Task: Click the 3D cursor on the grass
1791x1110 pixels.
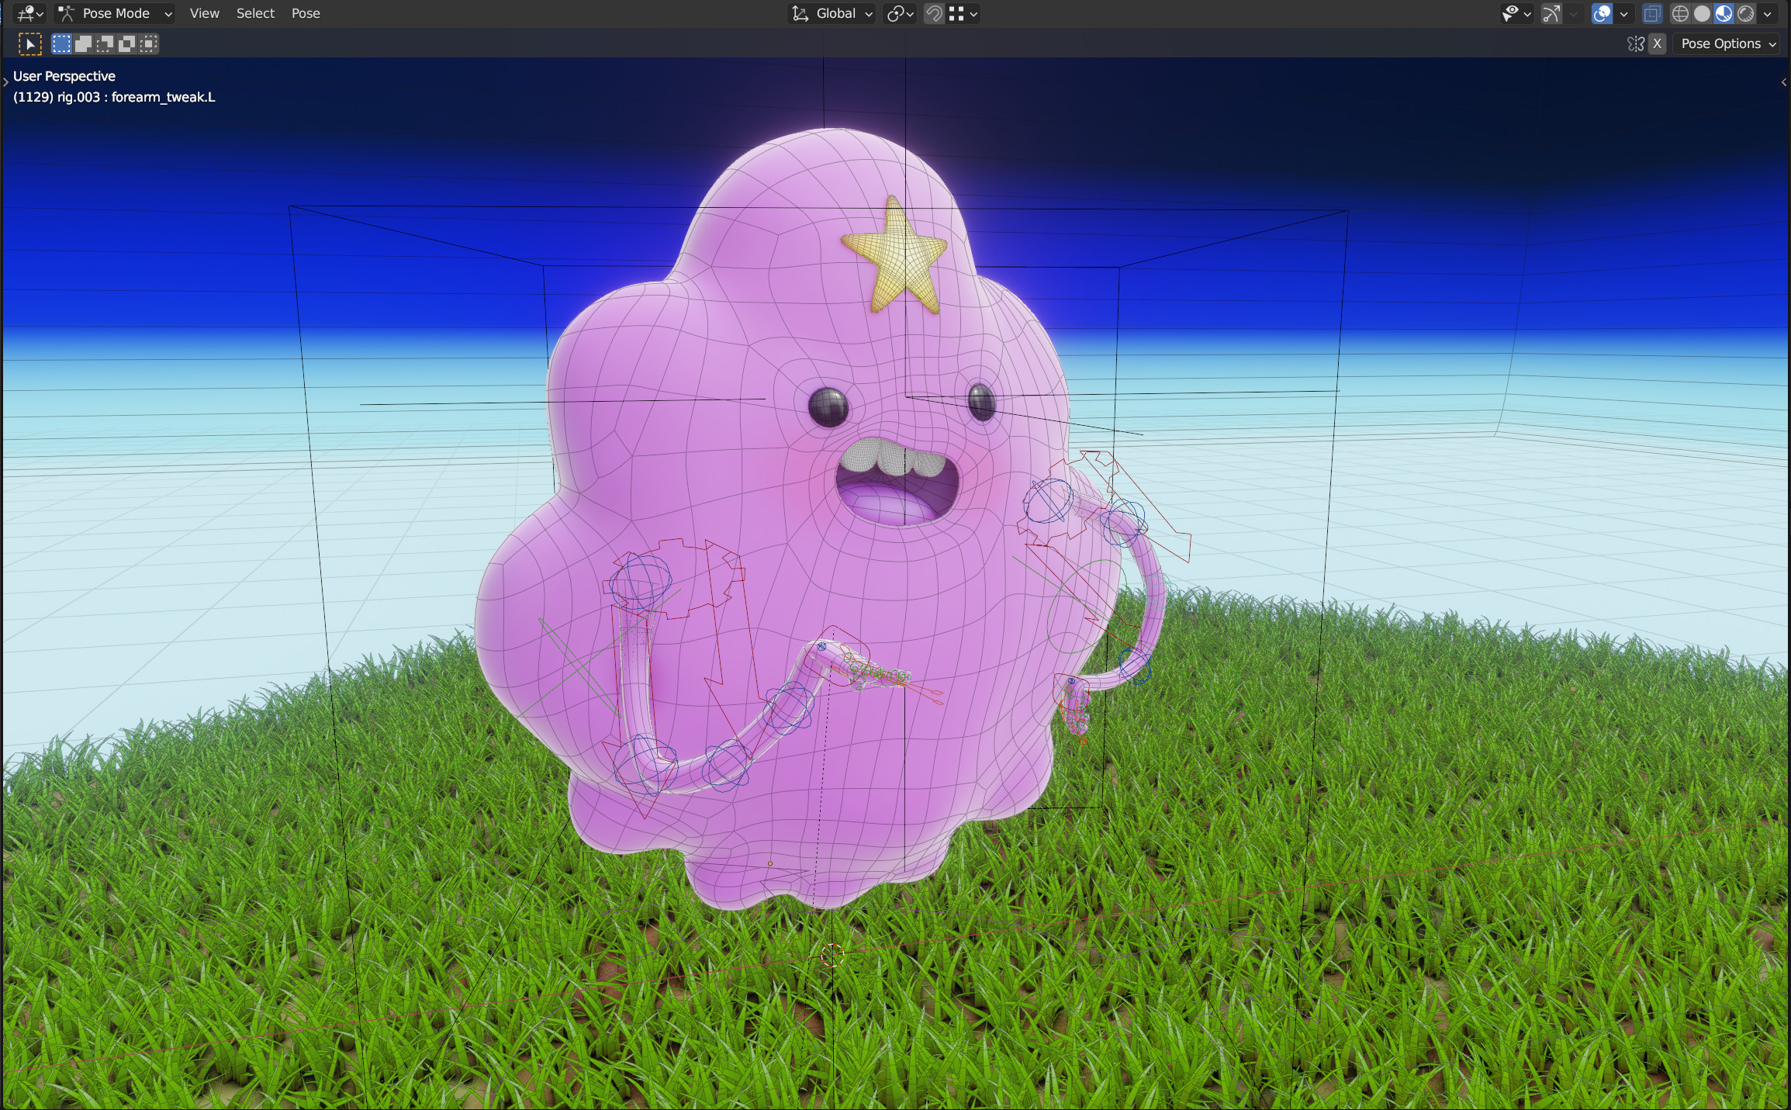Action: 832,956
